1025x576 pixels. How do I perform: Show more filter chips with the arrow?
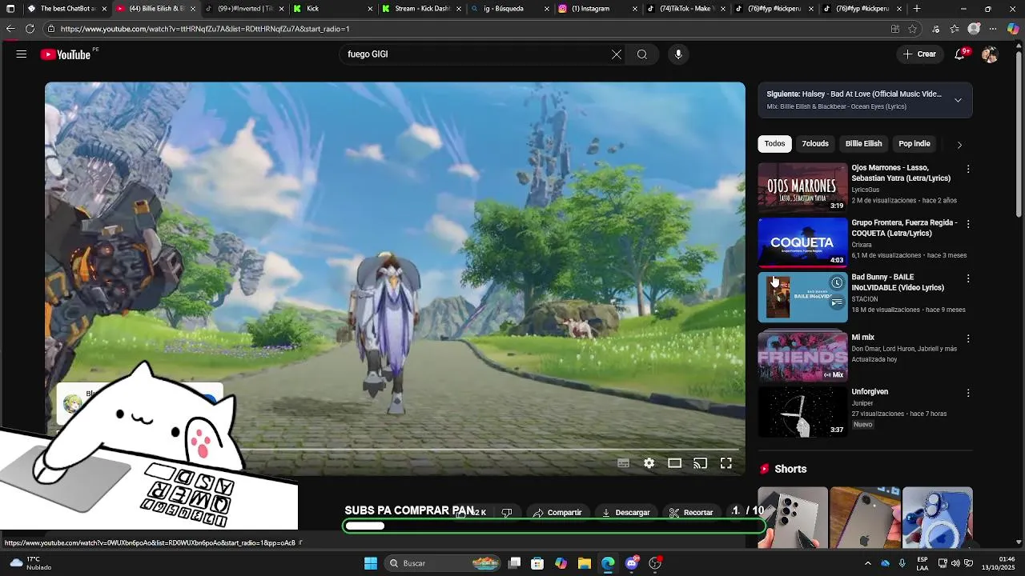tap(959, 145)
